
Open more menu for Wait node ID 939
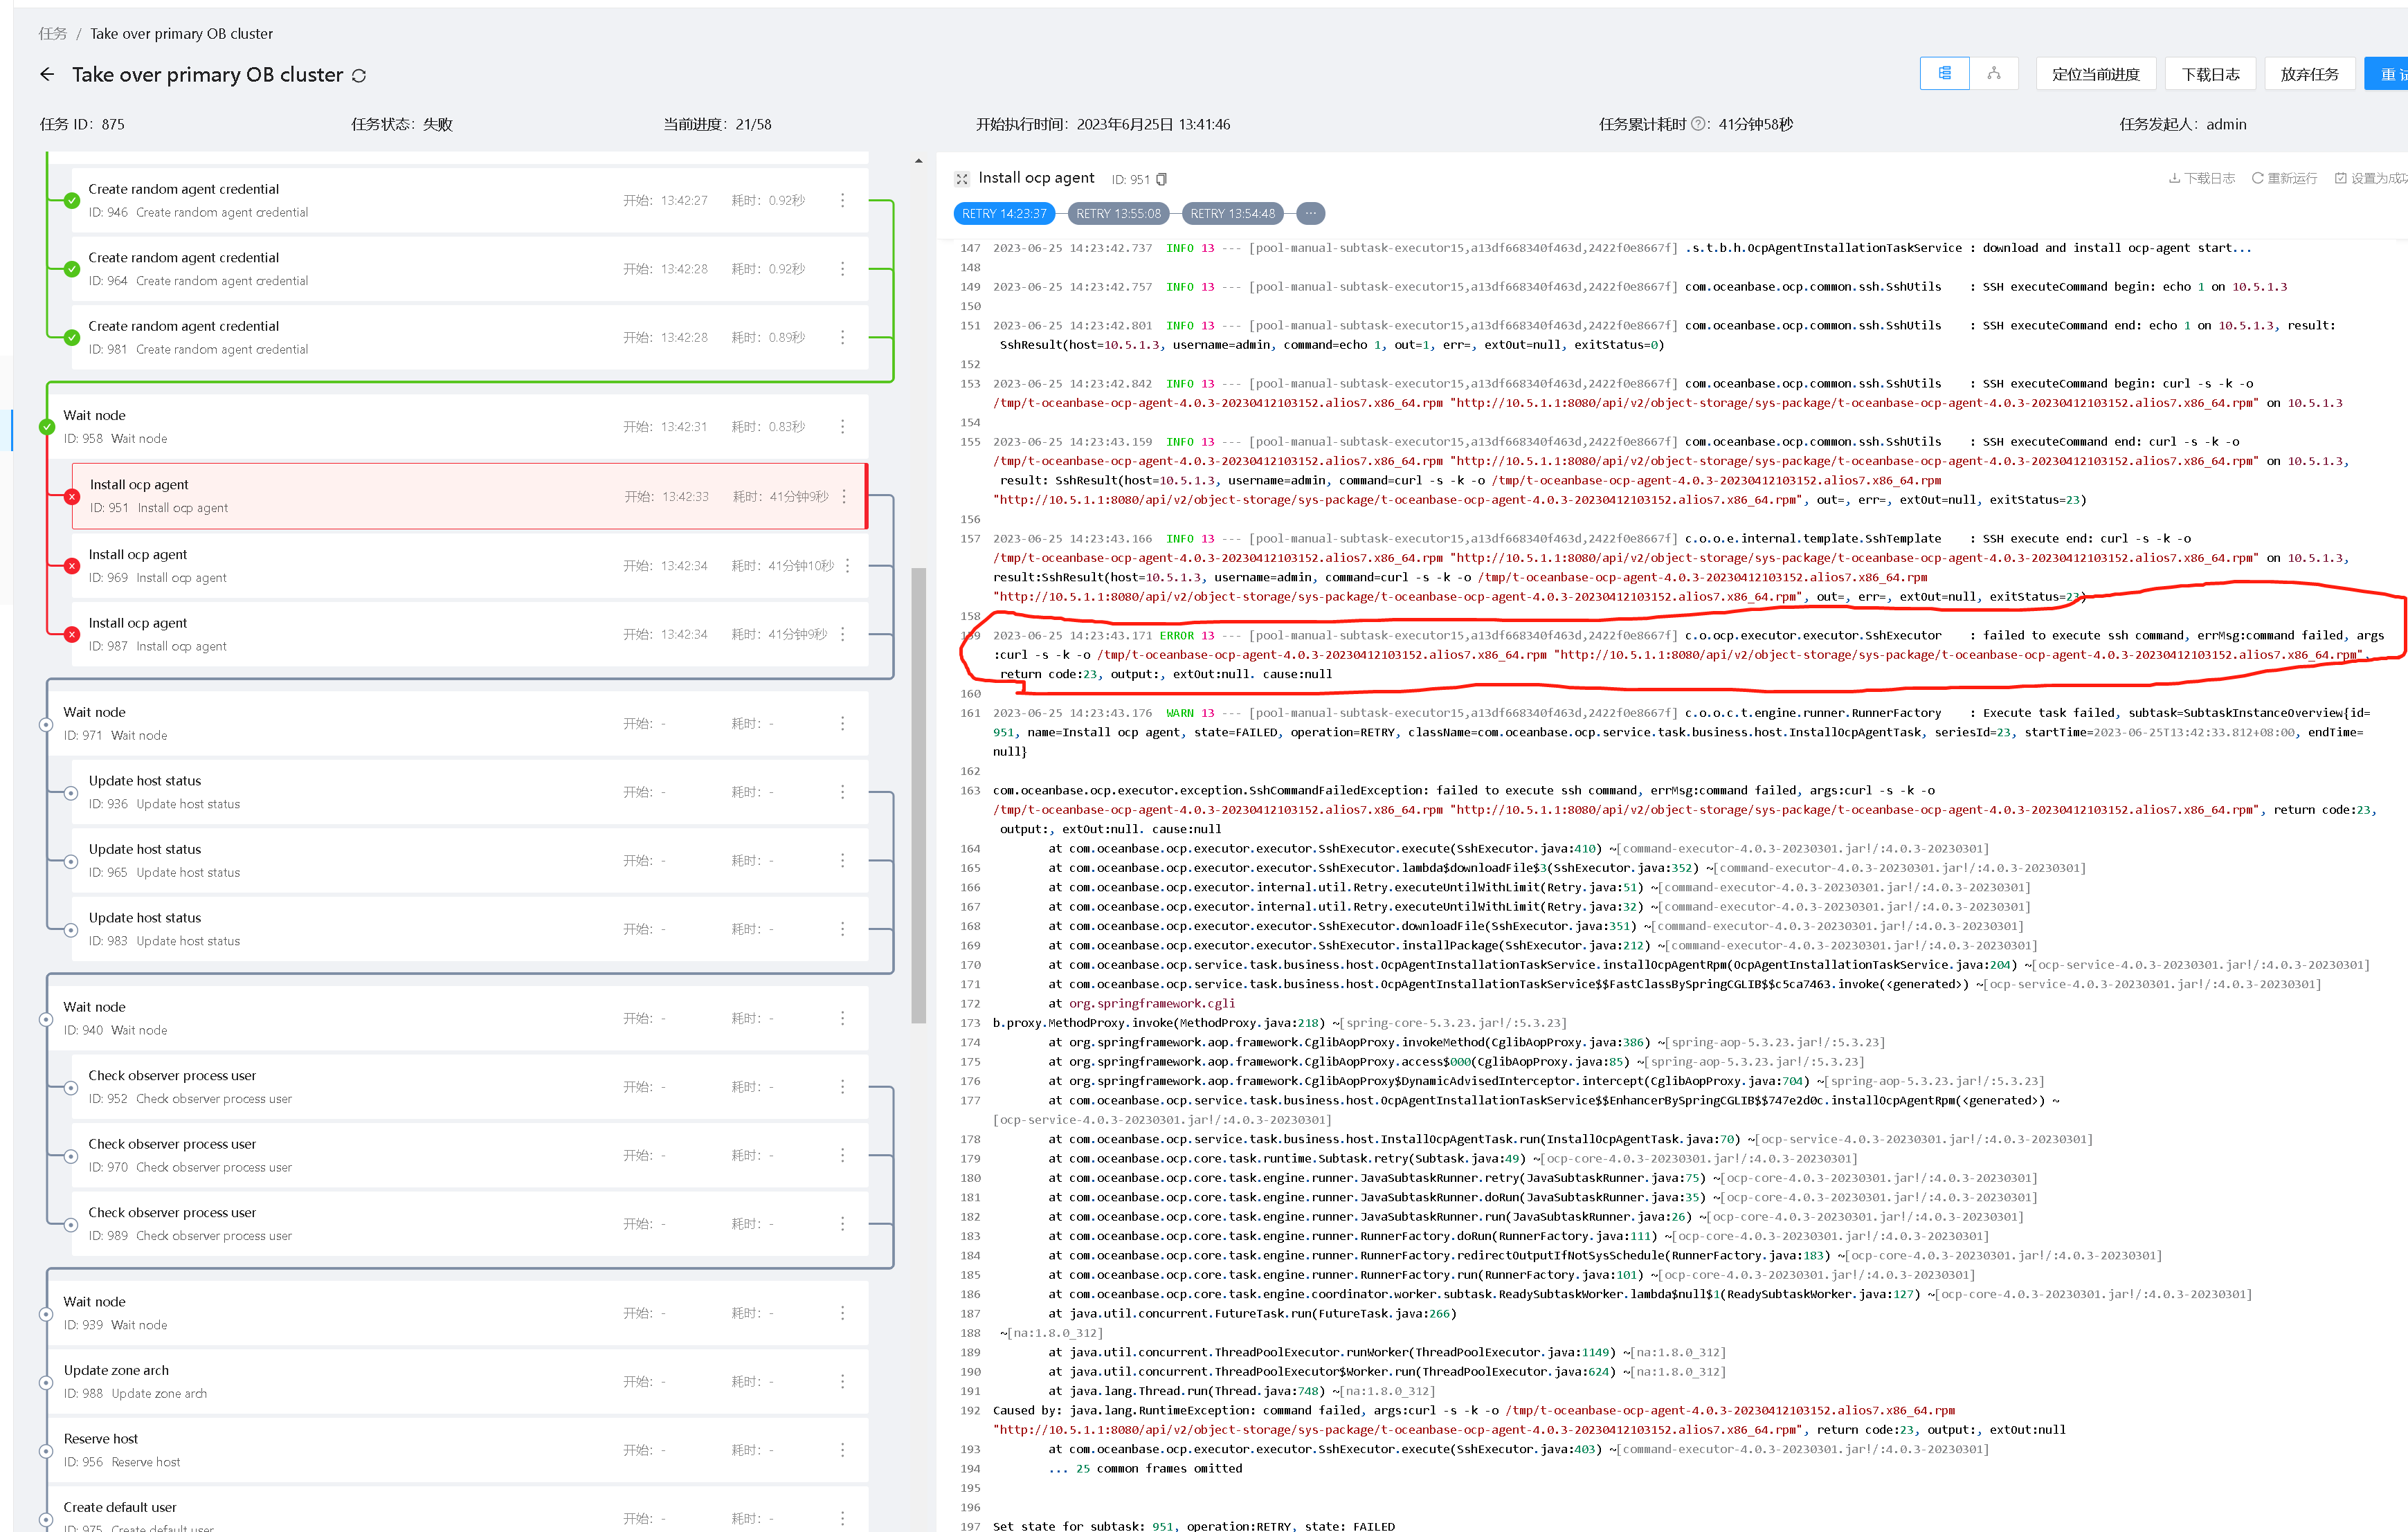pos(842,1313)
